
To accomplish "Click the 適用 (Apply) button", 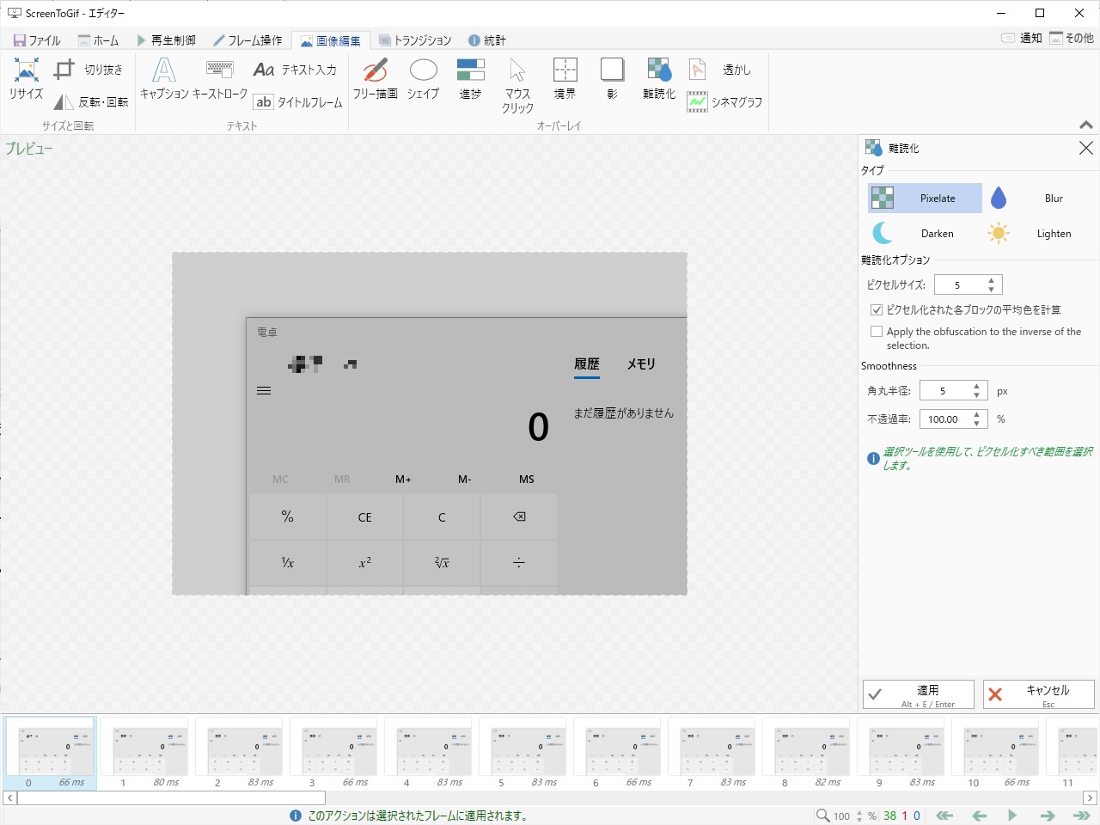I will pos(919,694).
